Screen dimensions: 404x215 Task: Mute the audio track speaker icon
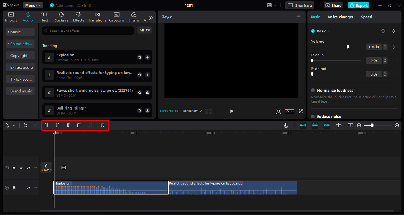tap(28, 188)
